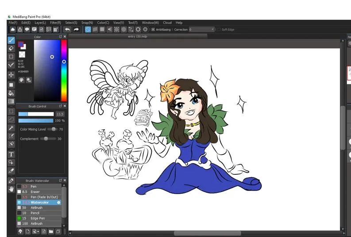351x237 pixels.
Task: Toggle the Soft Edge checkbox
Action: pyautogui.click(x=219, y=30)
